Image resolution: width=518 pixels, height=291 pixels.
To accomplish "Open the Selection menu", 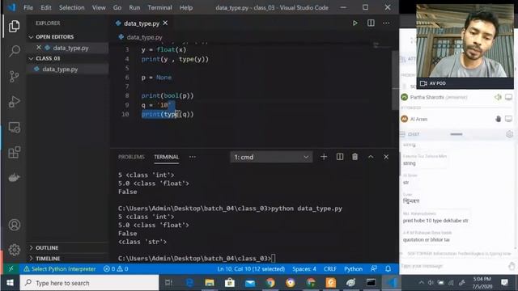I will [72, 7].
